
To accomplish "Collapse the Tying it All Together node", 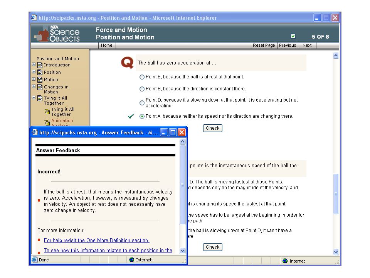I will [x=34, y=97].
